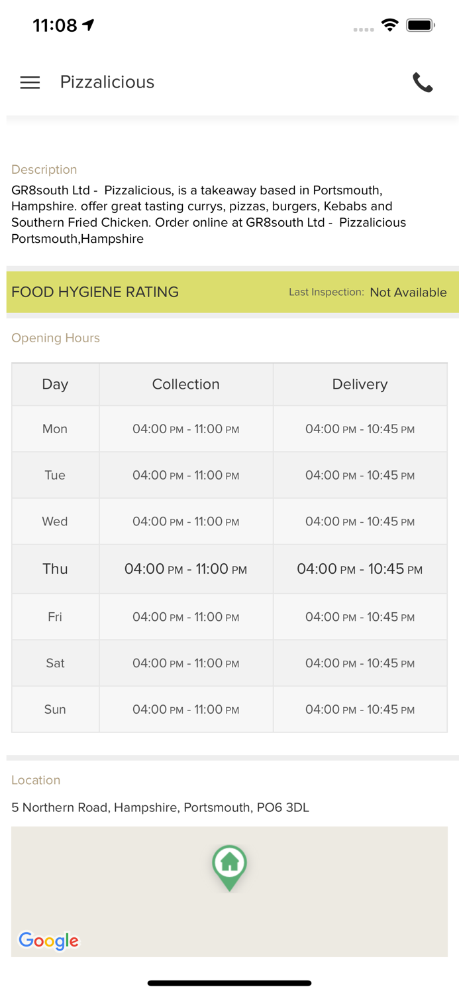459x995 pixels.
Task: Select the Mon row label
Action: [55, 429]
